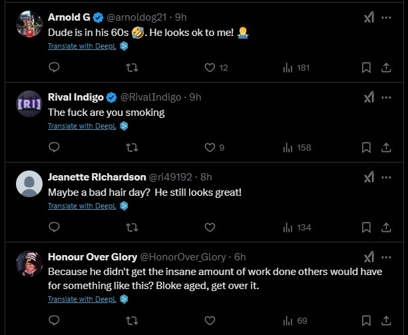The height and width of the screenshot is (335, 408).
Task: Reply to Honour Over Glory's tweet
Action: click(x=55, y=320)
